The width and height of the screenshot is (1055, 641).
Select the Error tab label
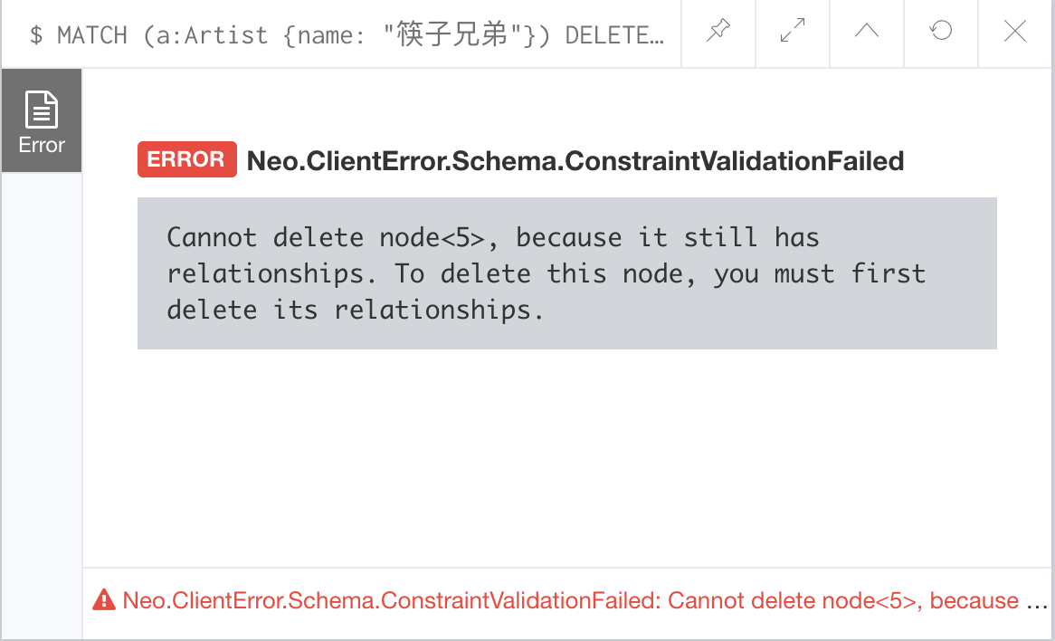coord(42,145)
